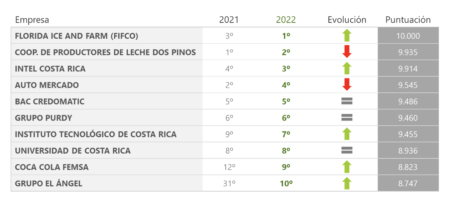Click the red down arrow for Dos Pinos
The height and width of the screenshot is (203, 460).
point(347,52)
